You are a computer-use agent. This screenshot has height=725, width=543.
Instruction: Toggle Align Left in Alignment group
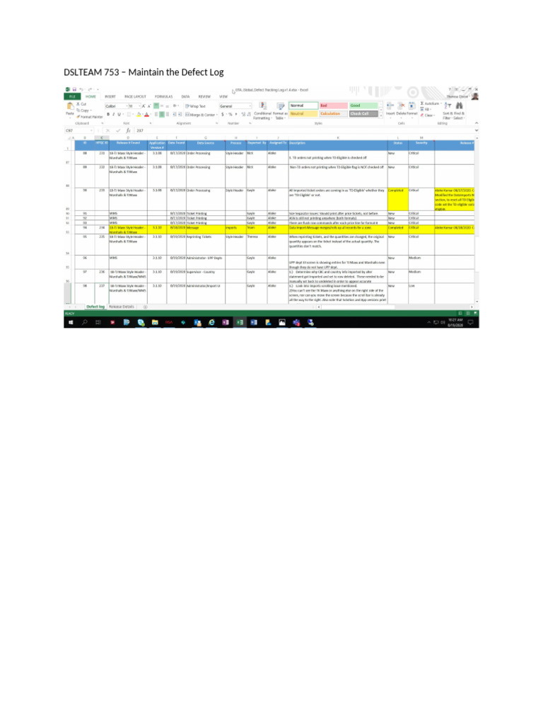(x=156, y=114)
